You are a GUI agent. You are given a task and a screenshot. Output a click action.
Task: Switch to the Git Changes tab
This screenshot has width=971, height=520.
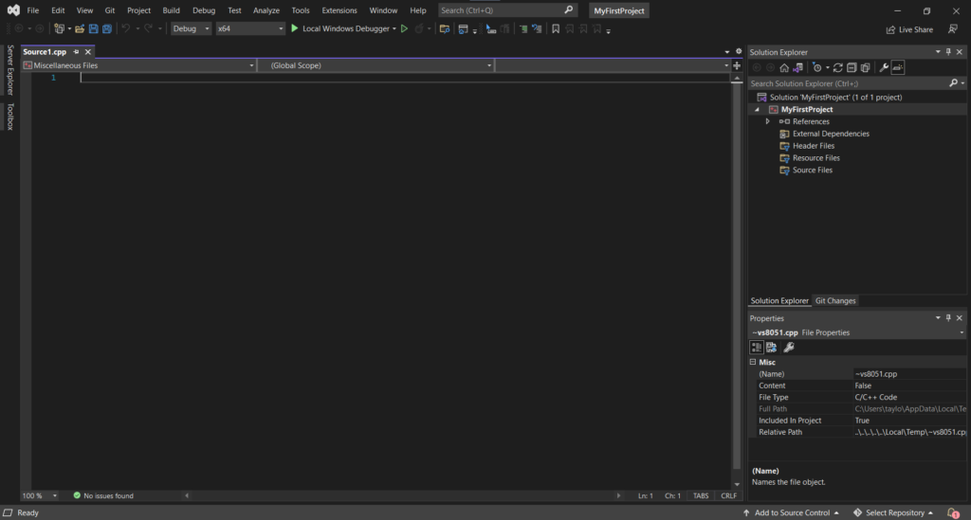tap(835, 301)
